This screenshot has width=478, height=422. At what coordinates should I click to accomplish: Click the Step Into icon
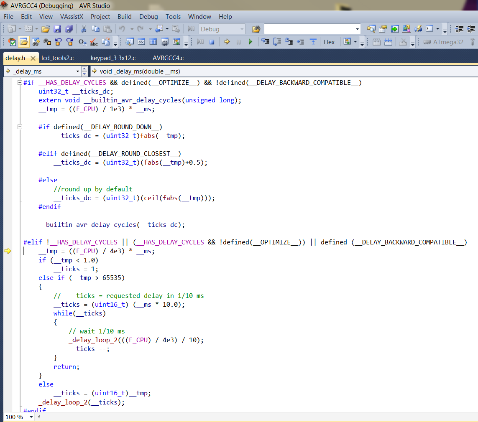point(265,42)
